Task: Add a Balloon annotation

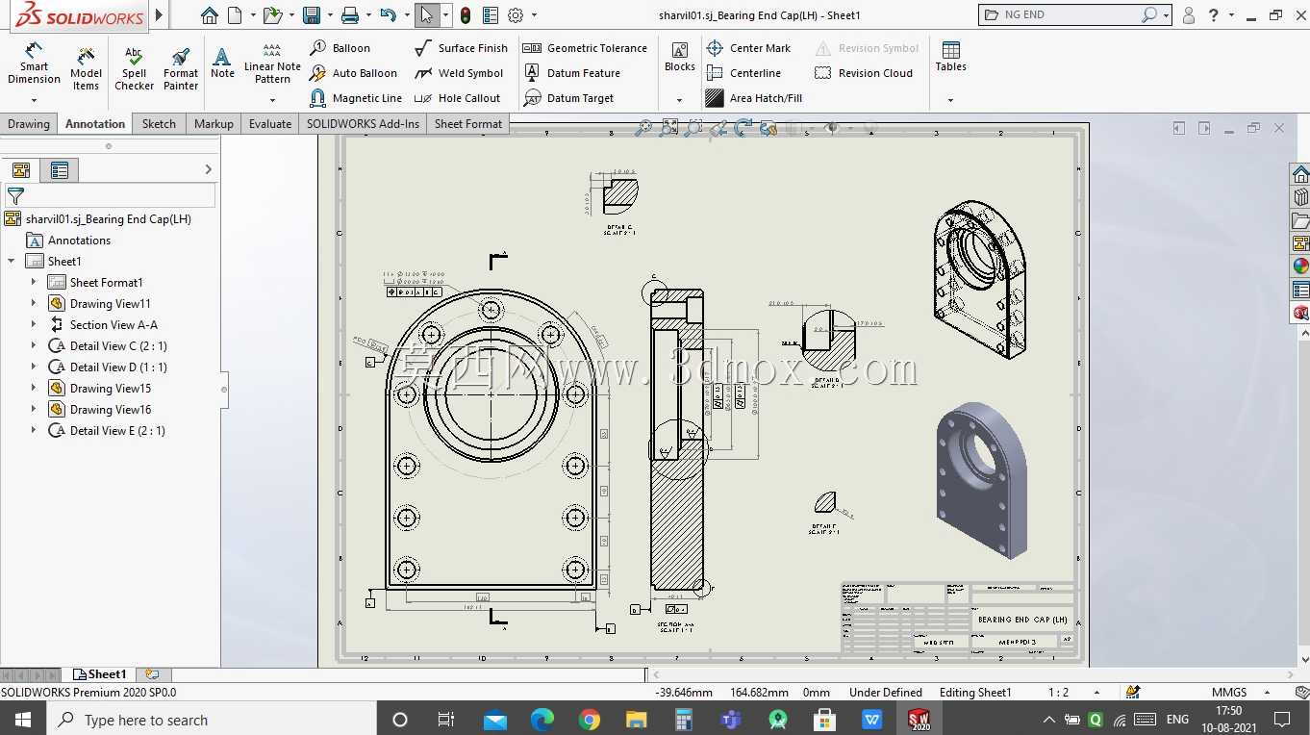Action: pyautogui.click(x=340, y=48)
